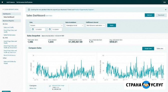
Task: Click the Download button
Action: tap(161, 15)
